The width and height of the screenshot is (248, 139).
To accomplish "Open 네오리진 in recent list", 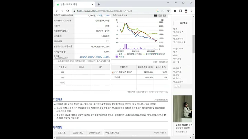I will click(177, 78).
